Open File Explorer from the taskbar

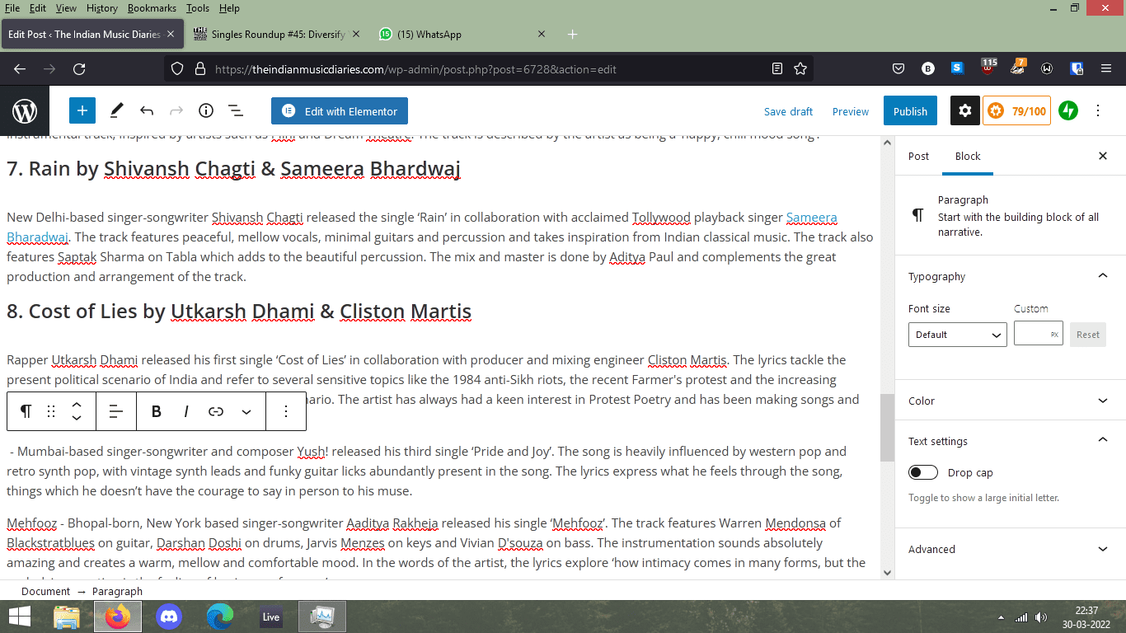coord(67,617)
